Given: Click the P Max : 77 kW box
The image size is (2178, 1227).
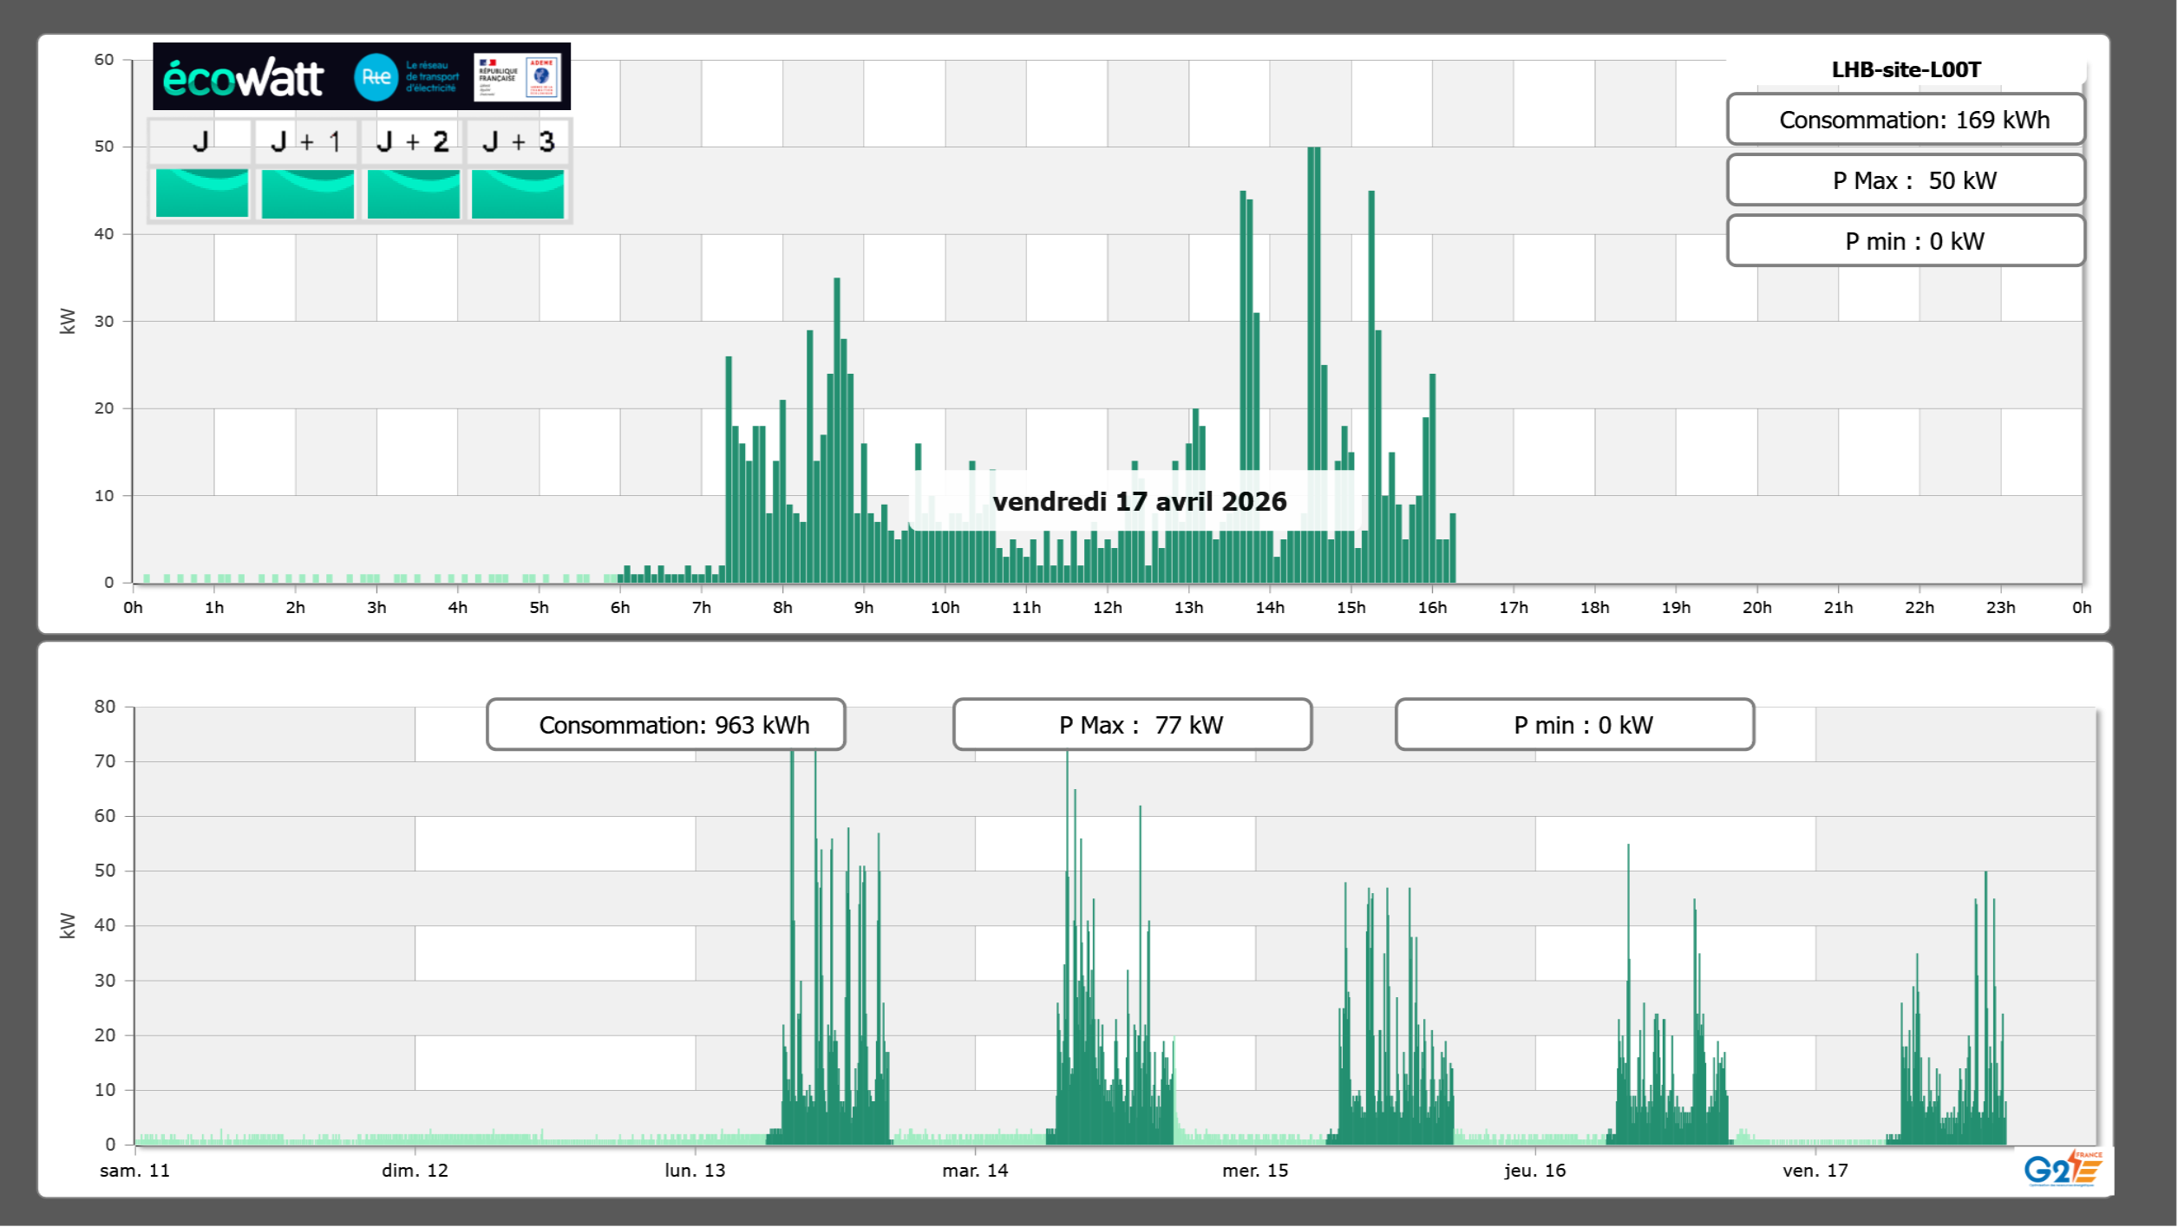Looking at the screenshot, I should click(1132, 725).
